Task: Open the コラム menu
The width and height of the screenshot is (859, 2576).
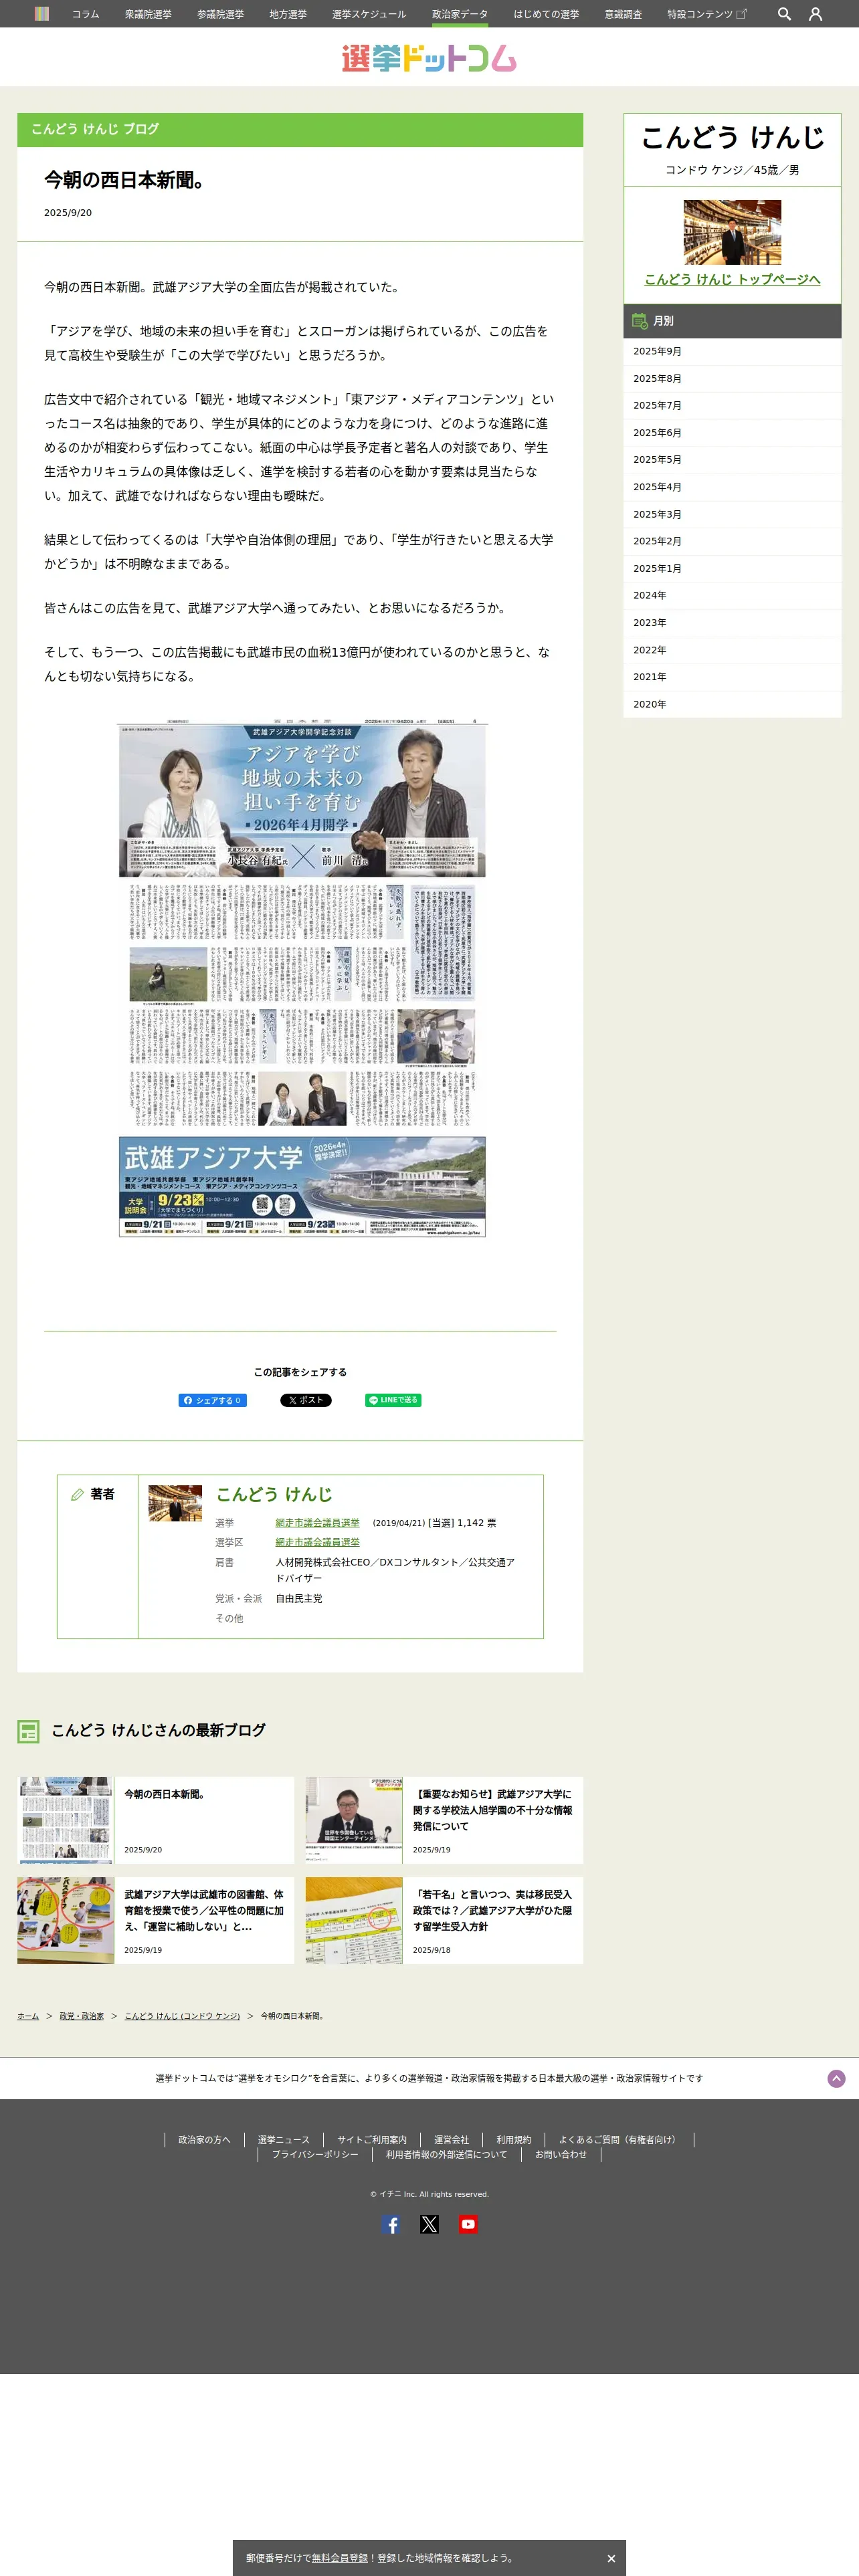Action: tap(85, 14)
